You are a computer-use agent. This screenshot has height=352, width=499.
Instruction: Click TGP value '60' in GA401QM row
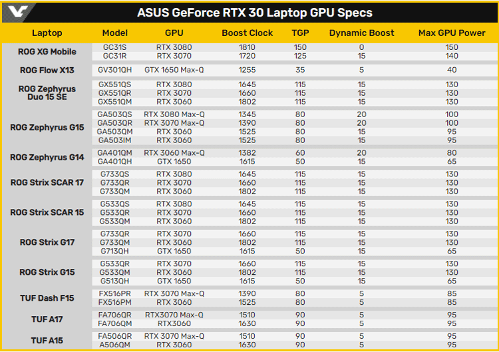click(301, 153)
